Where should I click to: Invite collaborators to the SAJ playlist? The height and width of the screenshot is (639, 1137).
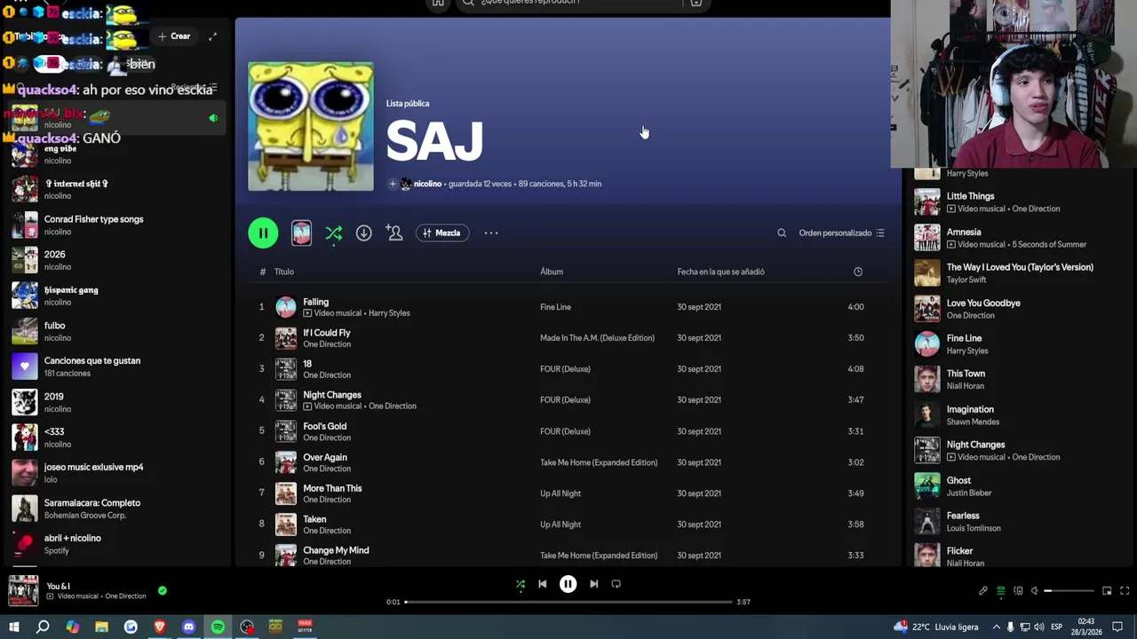pos(394,233)
